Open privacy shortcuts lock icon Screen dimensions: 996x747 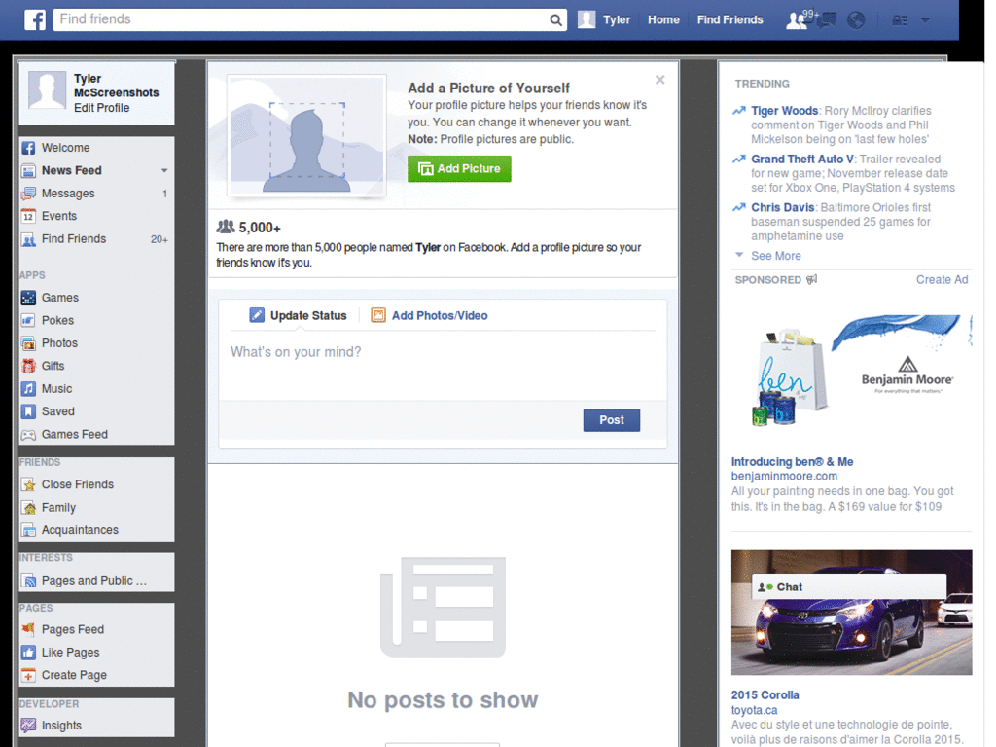click(900, 20)
